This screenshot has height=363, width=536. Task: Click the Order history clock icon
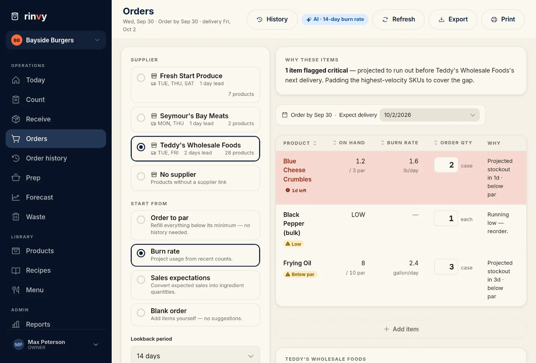16,158
